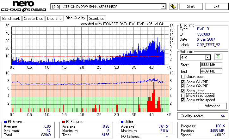
Task: Click the Progress 100 % value
Action: click(220, 126)
